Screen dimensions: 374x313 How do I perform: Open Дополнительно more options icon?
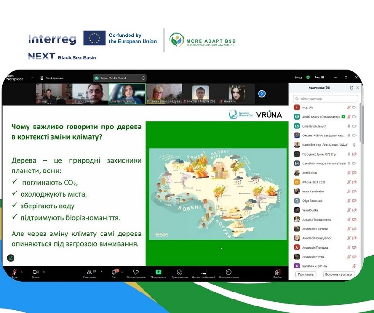tap(229, 272)
